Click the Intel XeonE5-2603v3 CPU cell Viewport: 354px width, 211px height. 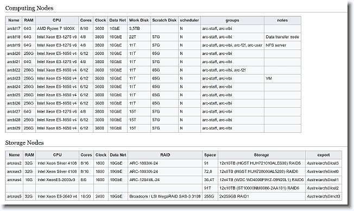58,180
